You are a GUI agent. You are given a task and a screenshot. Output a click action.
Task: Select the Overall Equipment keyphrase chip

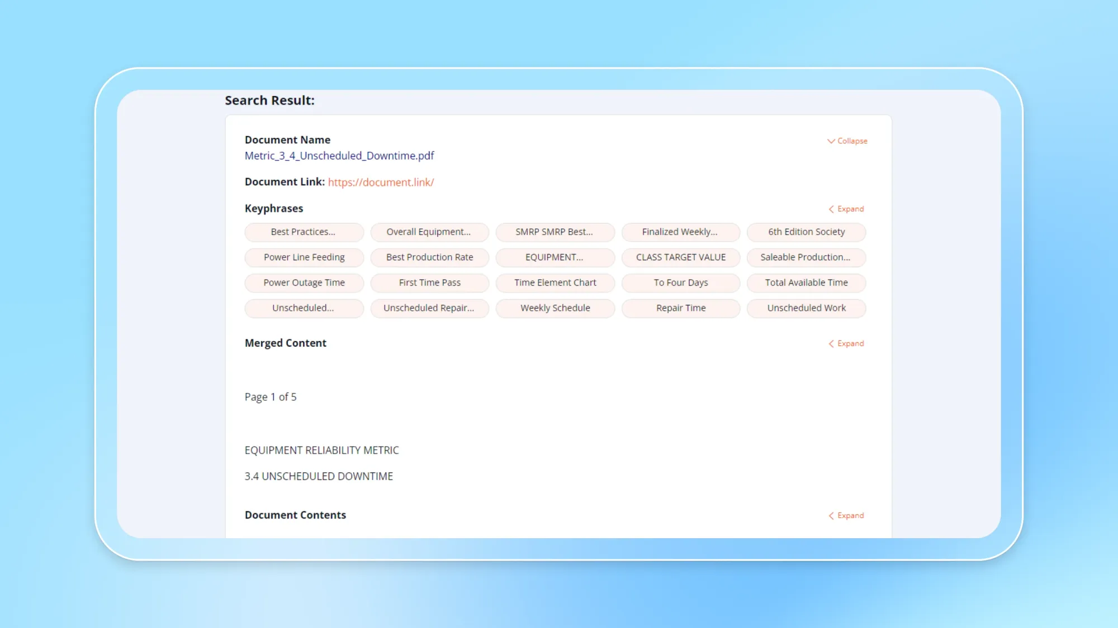(x=429, y=232)
